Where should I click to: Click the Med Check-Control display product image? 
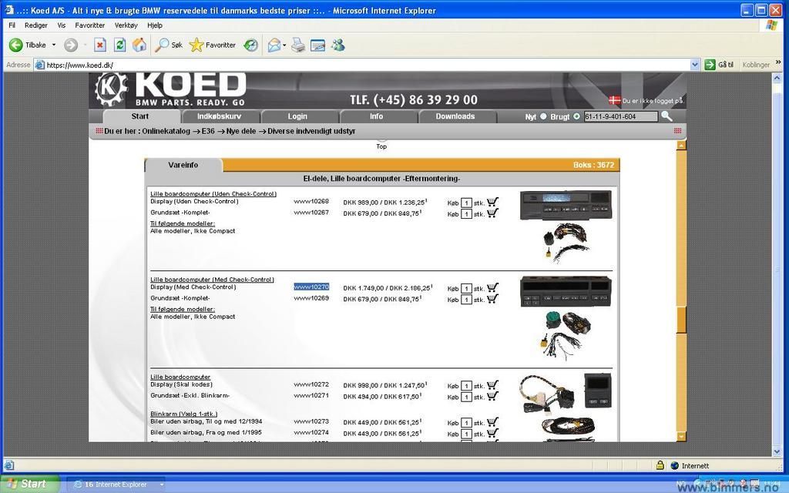[x=566, y=290]
